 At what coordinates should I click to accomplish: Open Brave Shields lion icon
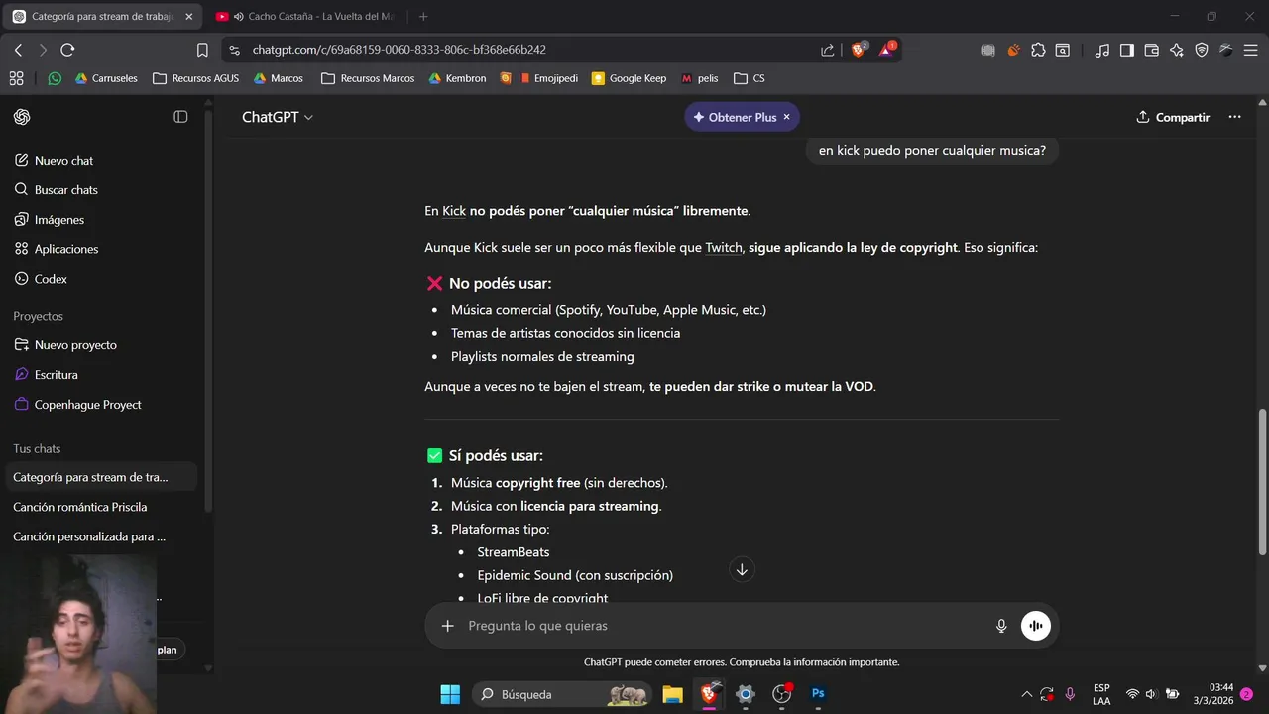pyautogui.click(x=859, y=50)
